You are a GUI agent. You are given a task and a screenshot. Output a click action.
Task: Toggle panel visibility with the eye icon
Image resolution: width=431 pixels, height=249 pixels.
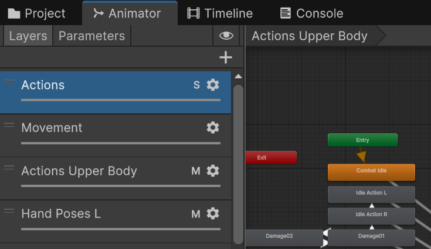226,36
